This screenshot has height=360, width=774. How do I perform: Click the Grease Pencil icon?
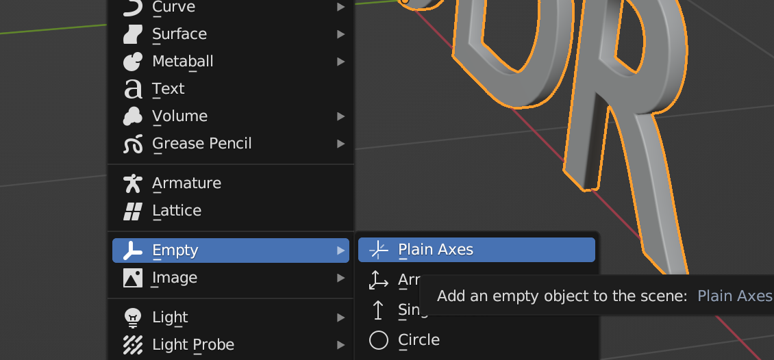pyautogui.click(x=132, y=144)
